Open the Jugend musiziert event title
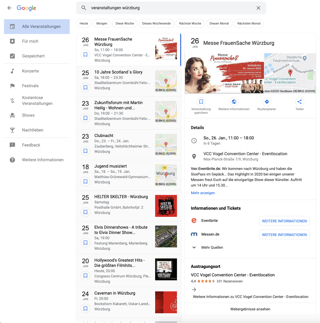This screenshot has width=320, height=323. pos(110,166)
